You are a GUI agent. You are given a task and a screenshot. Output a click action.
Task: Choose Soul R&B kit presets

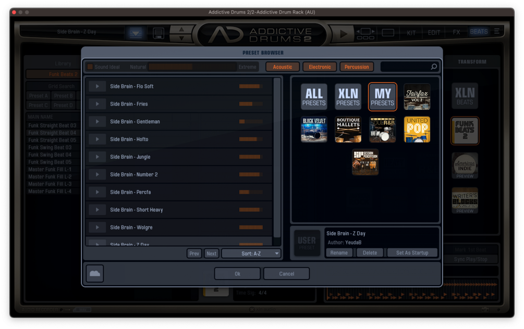(x=382, y=130)
